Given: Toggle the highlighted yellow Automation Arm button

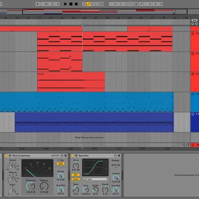Looking at the screenshot, I should pos(89,4).
